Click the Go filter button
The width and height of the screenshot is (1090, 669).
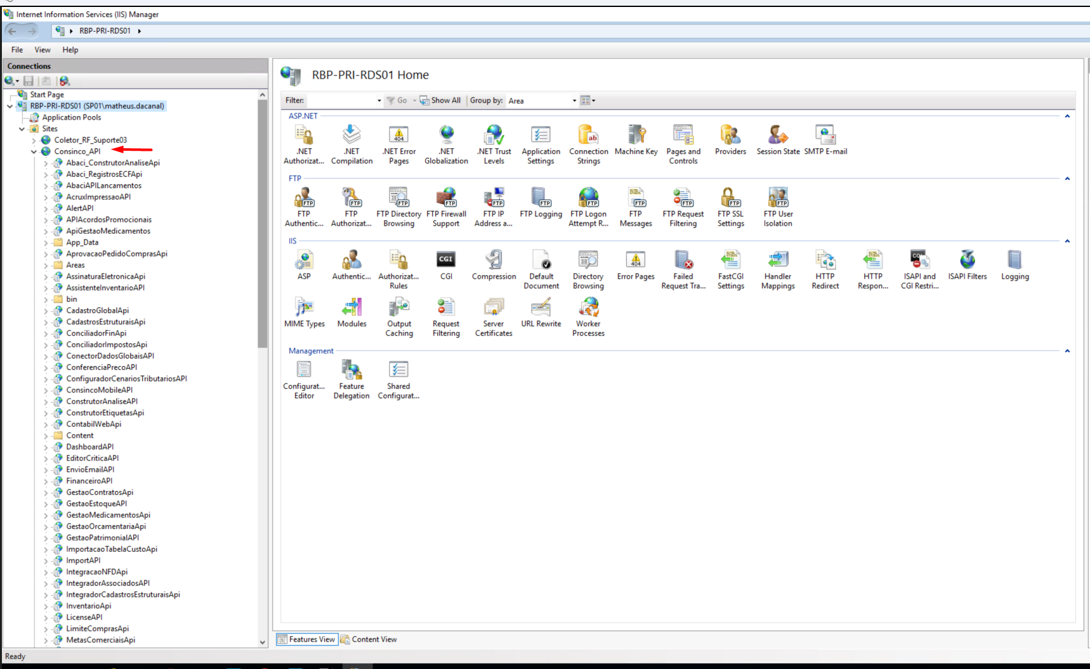click(x=397, y=101)
